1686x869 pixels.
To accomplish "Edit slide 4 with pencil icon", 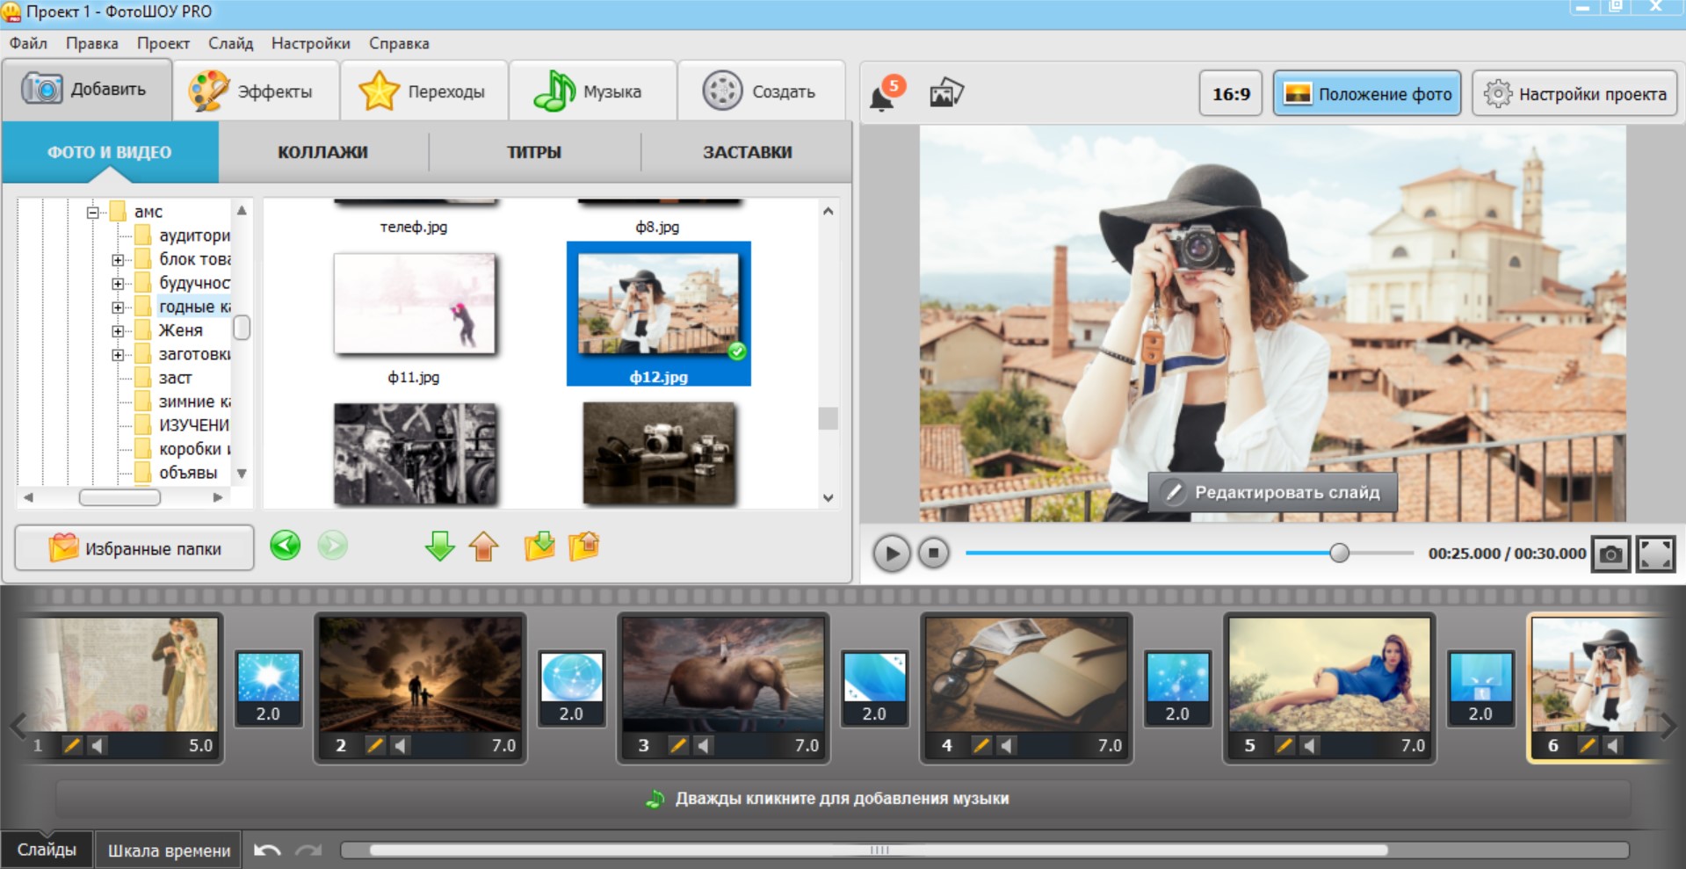I will [x=981, y=745].
